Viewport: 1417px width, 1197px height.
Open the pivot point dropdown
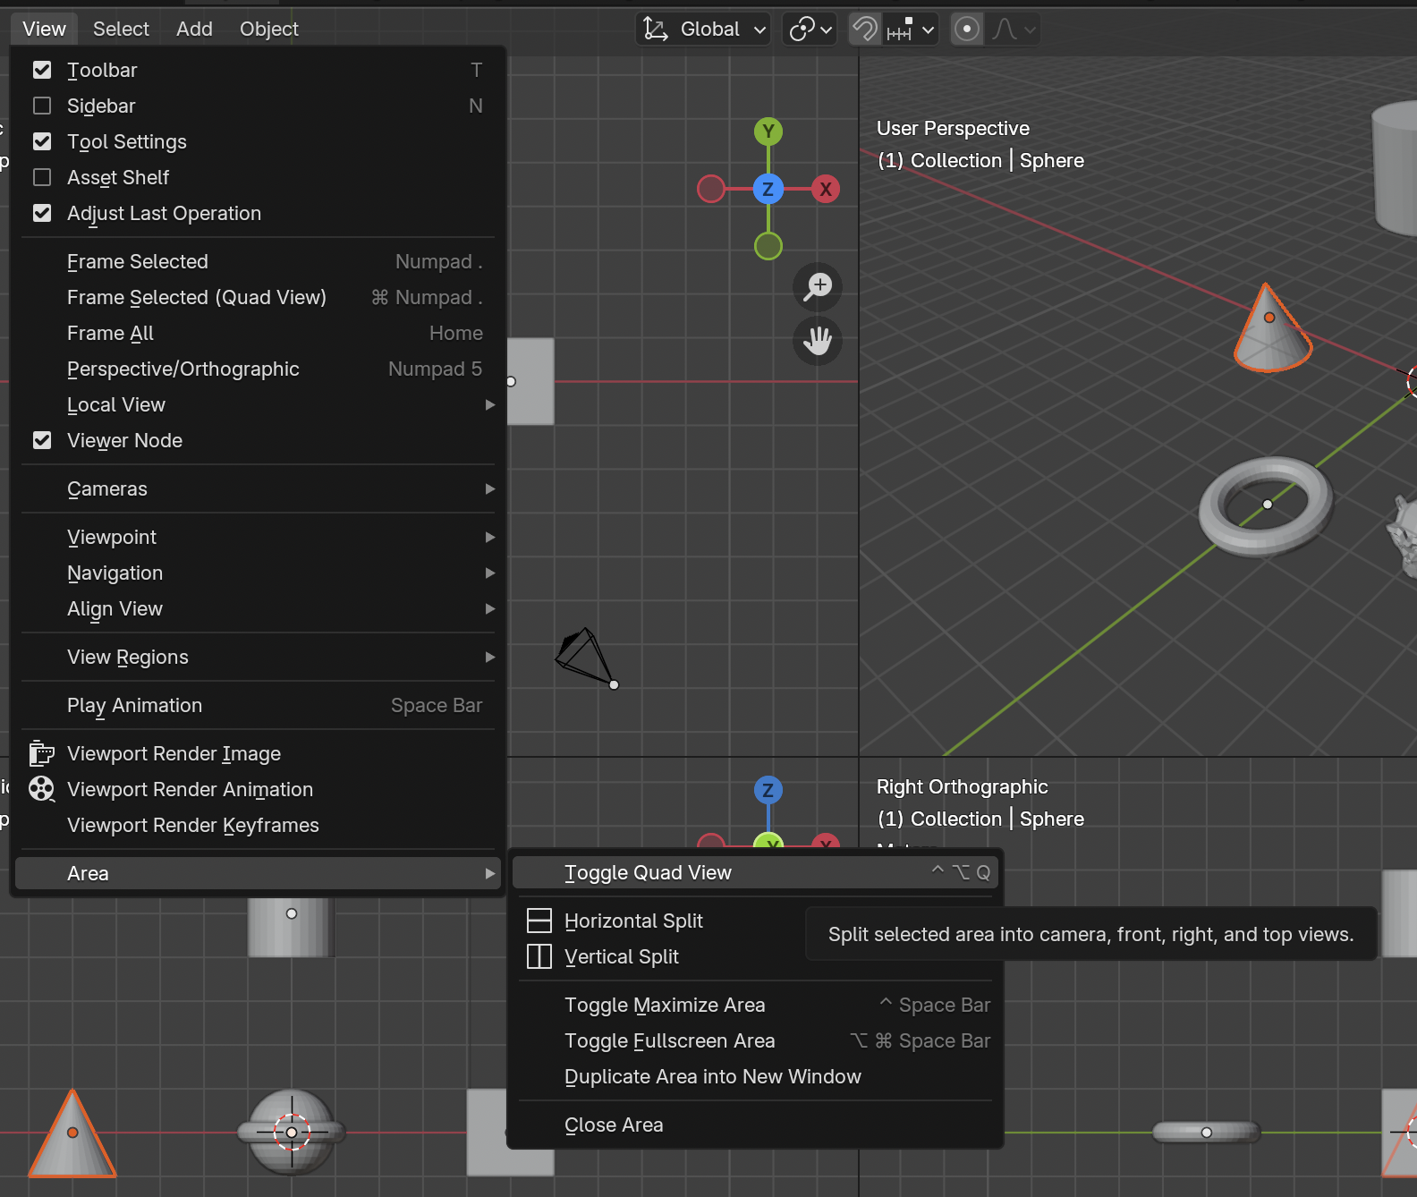[x=810, y=30]
